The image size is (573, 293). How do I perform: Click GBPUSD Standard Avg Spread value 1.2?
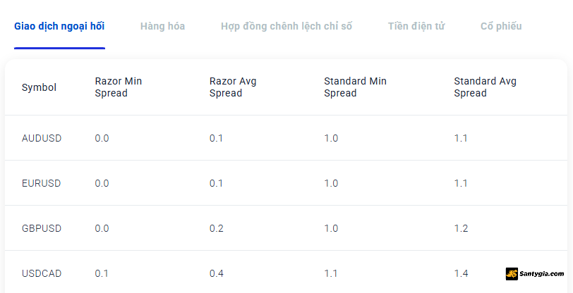[x=461, y=228]
